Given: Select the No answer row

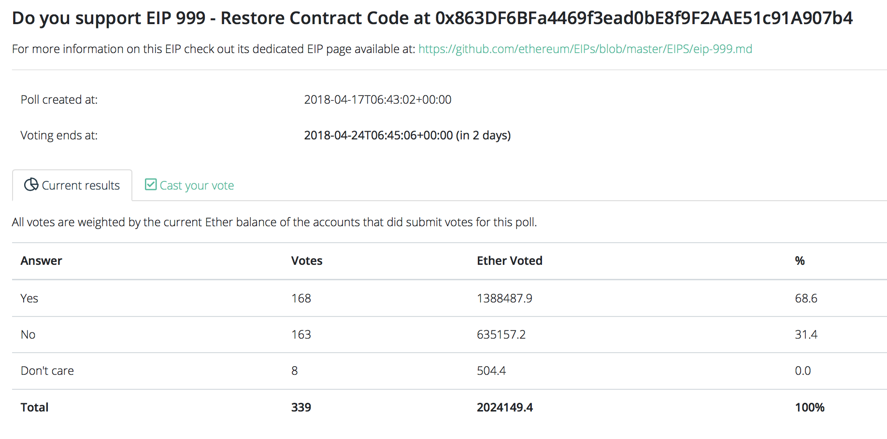Looking at the screenshot, I should (449, 335).
